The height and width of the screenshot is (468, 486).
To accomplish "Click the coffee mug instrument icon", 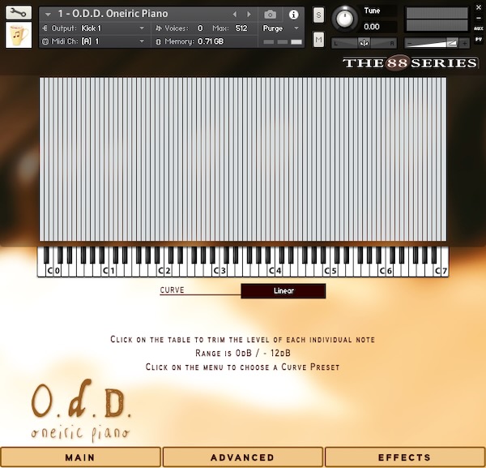I will (19, 35).
